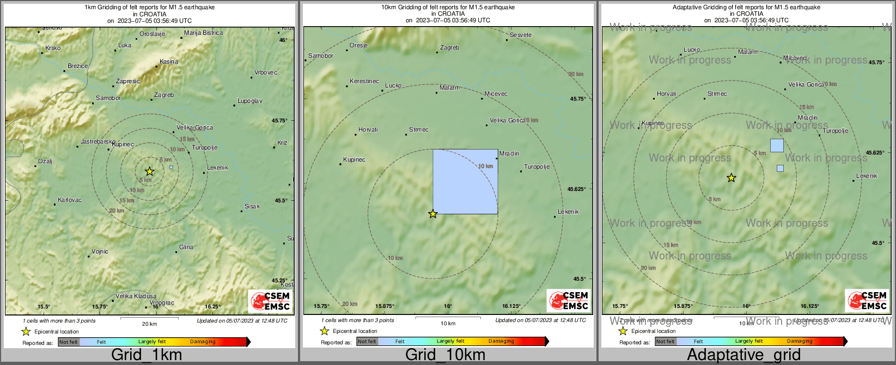Image resolution: width=896 pixels, height=365 pixels.
Task: Click the CSEM EMSC logo in the Adaptative_grid map
Action: tap(867, 301)
